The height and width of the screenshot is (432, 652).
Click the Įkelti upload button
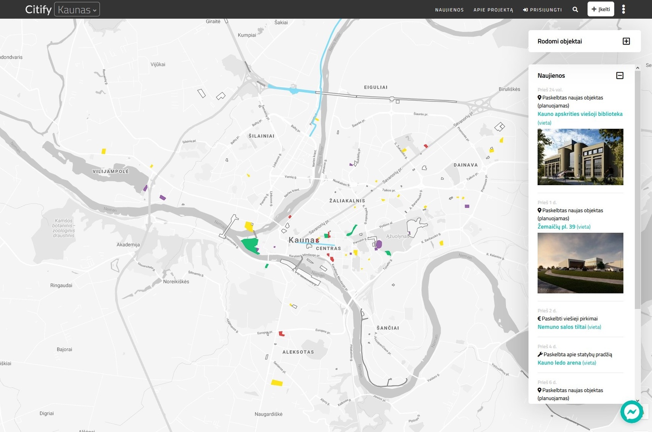(600, 9)
